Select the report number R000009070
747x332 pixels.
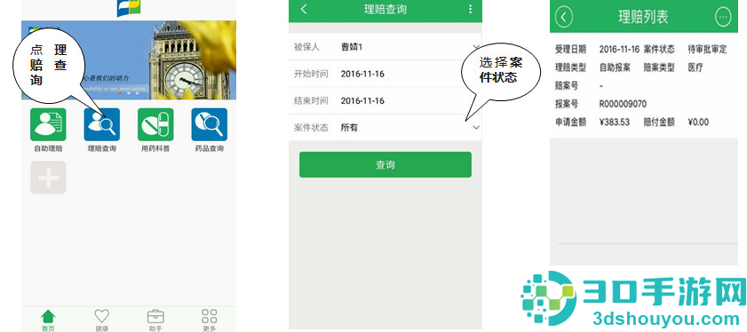(x=623, y=104)
